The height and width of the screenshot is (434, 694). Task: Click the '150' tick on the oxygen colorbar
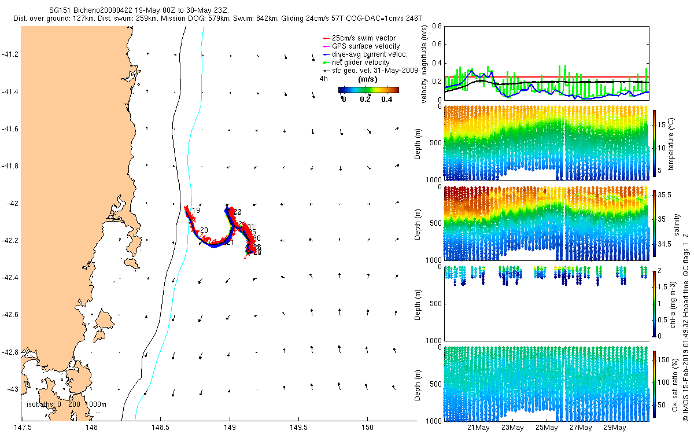(665, 361)
